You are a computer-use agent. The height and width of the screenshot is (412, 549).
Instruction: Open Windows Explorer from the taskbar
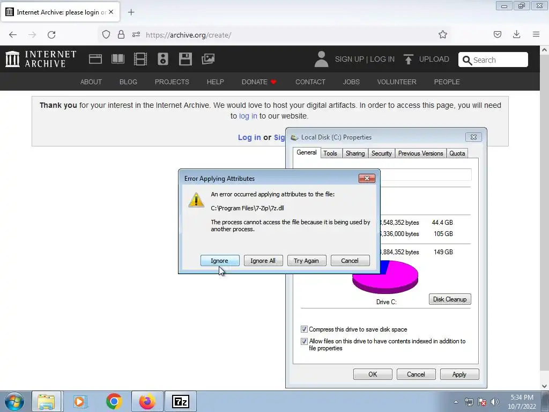47,401
